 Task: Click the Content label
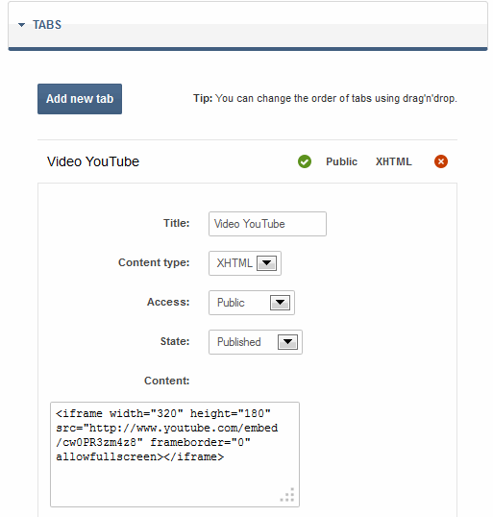(167, 381)
